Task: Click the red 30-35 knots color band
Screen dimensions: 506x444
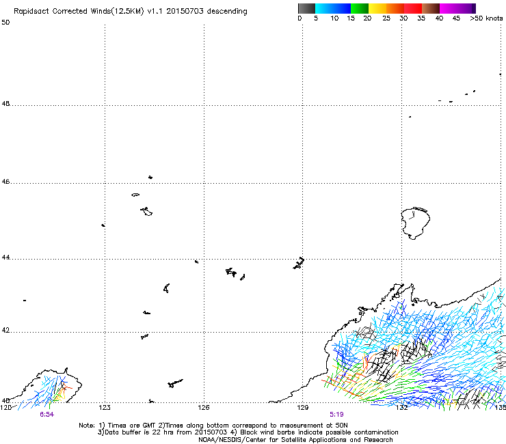Action: (413, 8)
